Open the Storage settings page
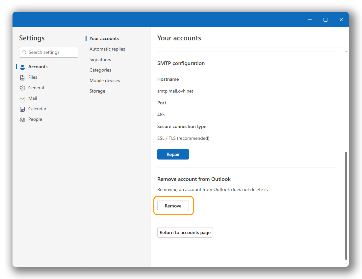Viewport: 362px width, 279px height. click(97, 91)
